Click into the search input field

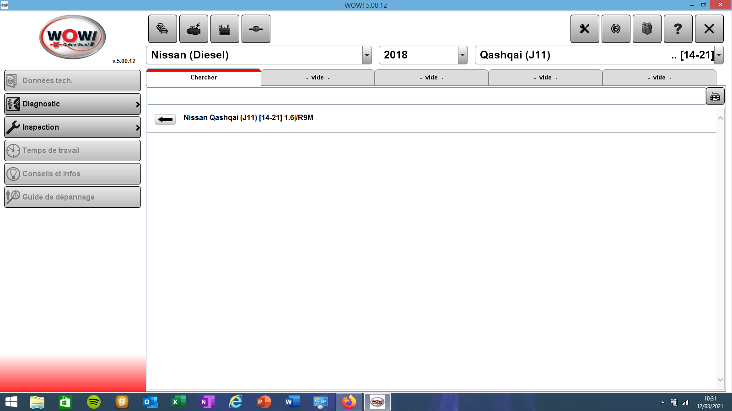click(426, 96)
